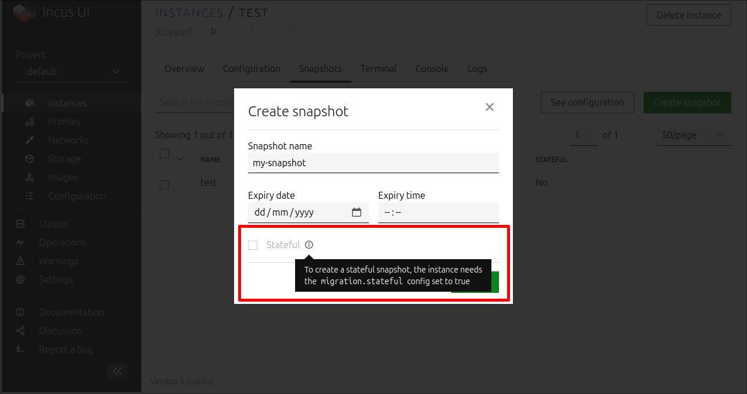The width and height of the screenshot is (747, 394).
Task: Open the default project dropdown
Action: coord(71,71)
